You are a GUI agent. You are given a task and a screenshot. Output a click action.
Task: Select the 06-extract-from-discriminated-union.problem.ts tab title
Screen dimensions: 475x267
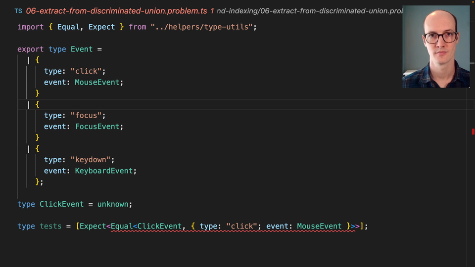point(116,11)
